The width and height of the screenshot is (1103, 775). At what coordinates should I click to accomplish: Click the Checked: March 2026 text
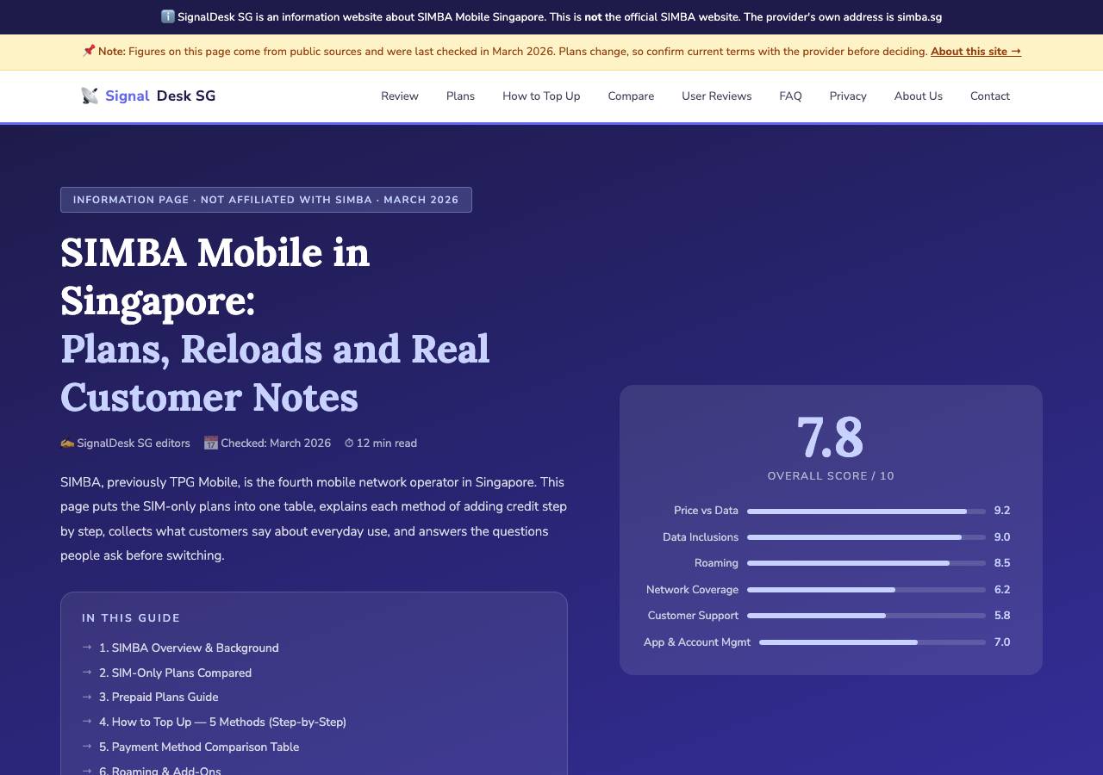pos(276,443)
